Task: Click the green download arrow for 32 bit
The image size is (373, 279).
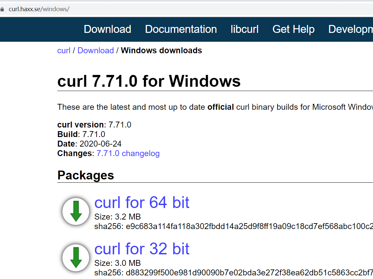Action: [76, 258]
